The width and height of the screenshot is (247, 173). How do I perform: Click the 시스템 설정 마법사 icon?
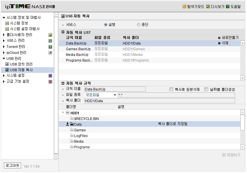point(7,29)
